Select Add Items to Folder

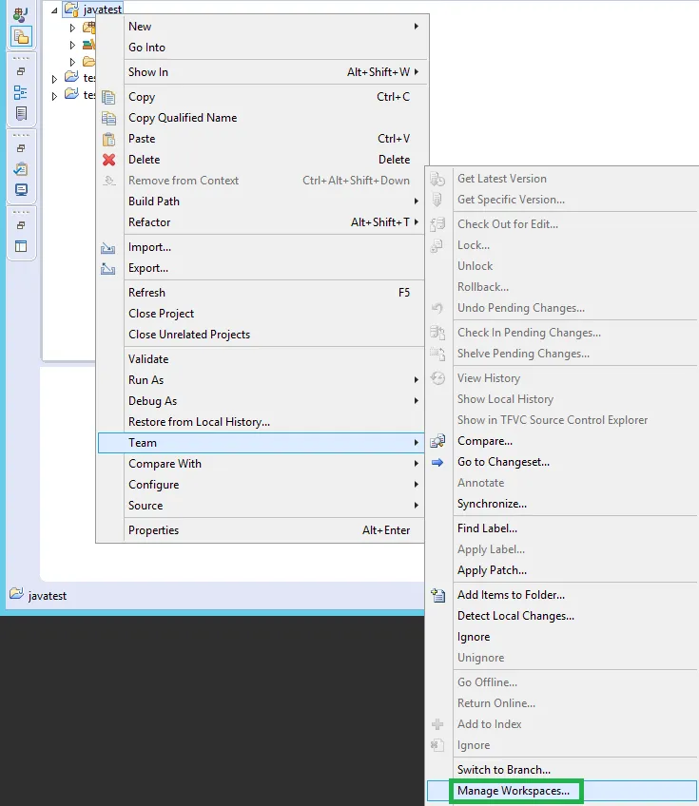(x=562, y=595)
